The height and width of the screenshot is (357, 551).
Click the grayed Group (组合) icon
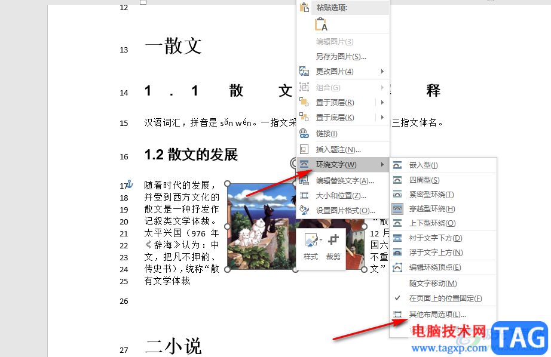click(x=304, y=87)
